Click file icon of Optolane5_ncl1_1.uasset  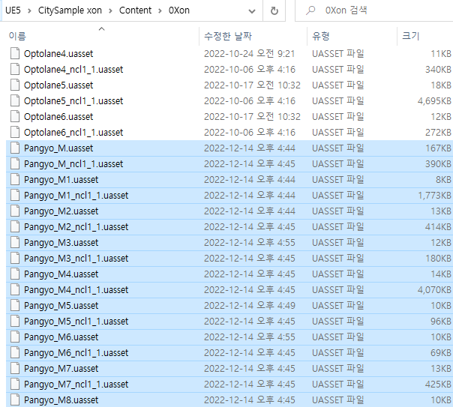(15, 100)
